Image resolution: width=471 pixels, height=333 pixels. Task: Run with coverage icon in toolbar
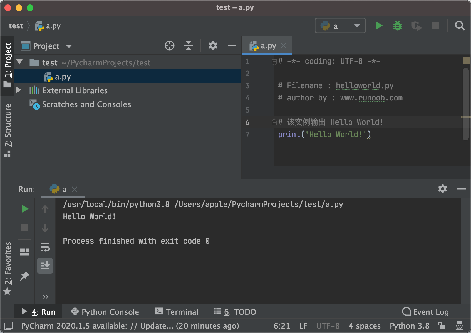point(416,26)
